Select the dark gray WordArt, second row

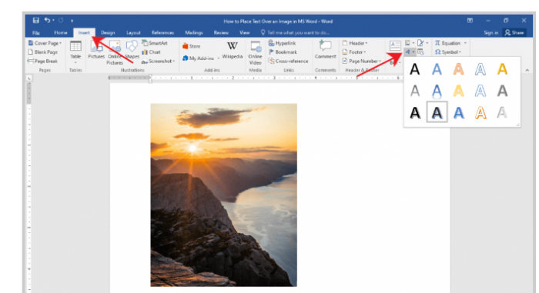pos(502,91)
